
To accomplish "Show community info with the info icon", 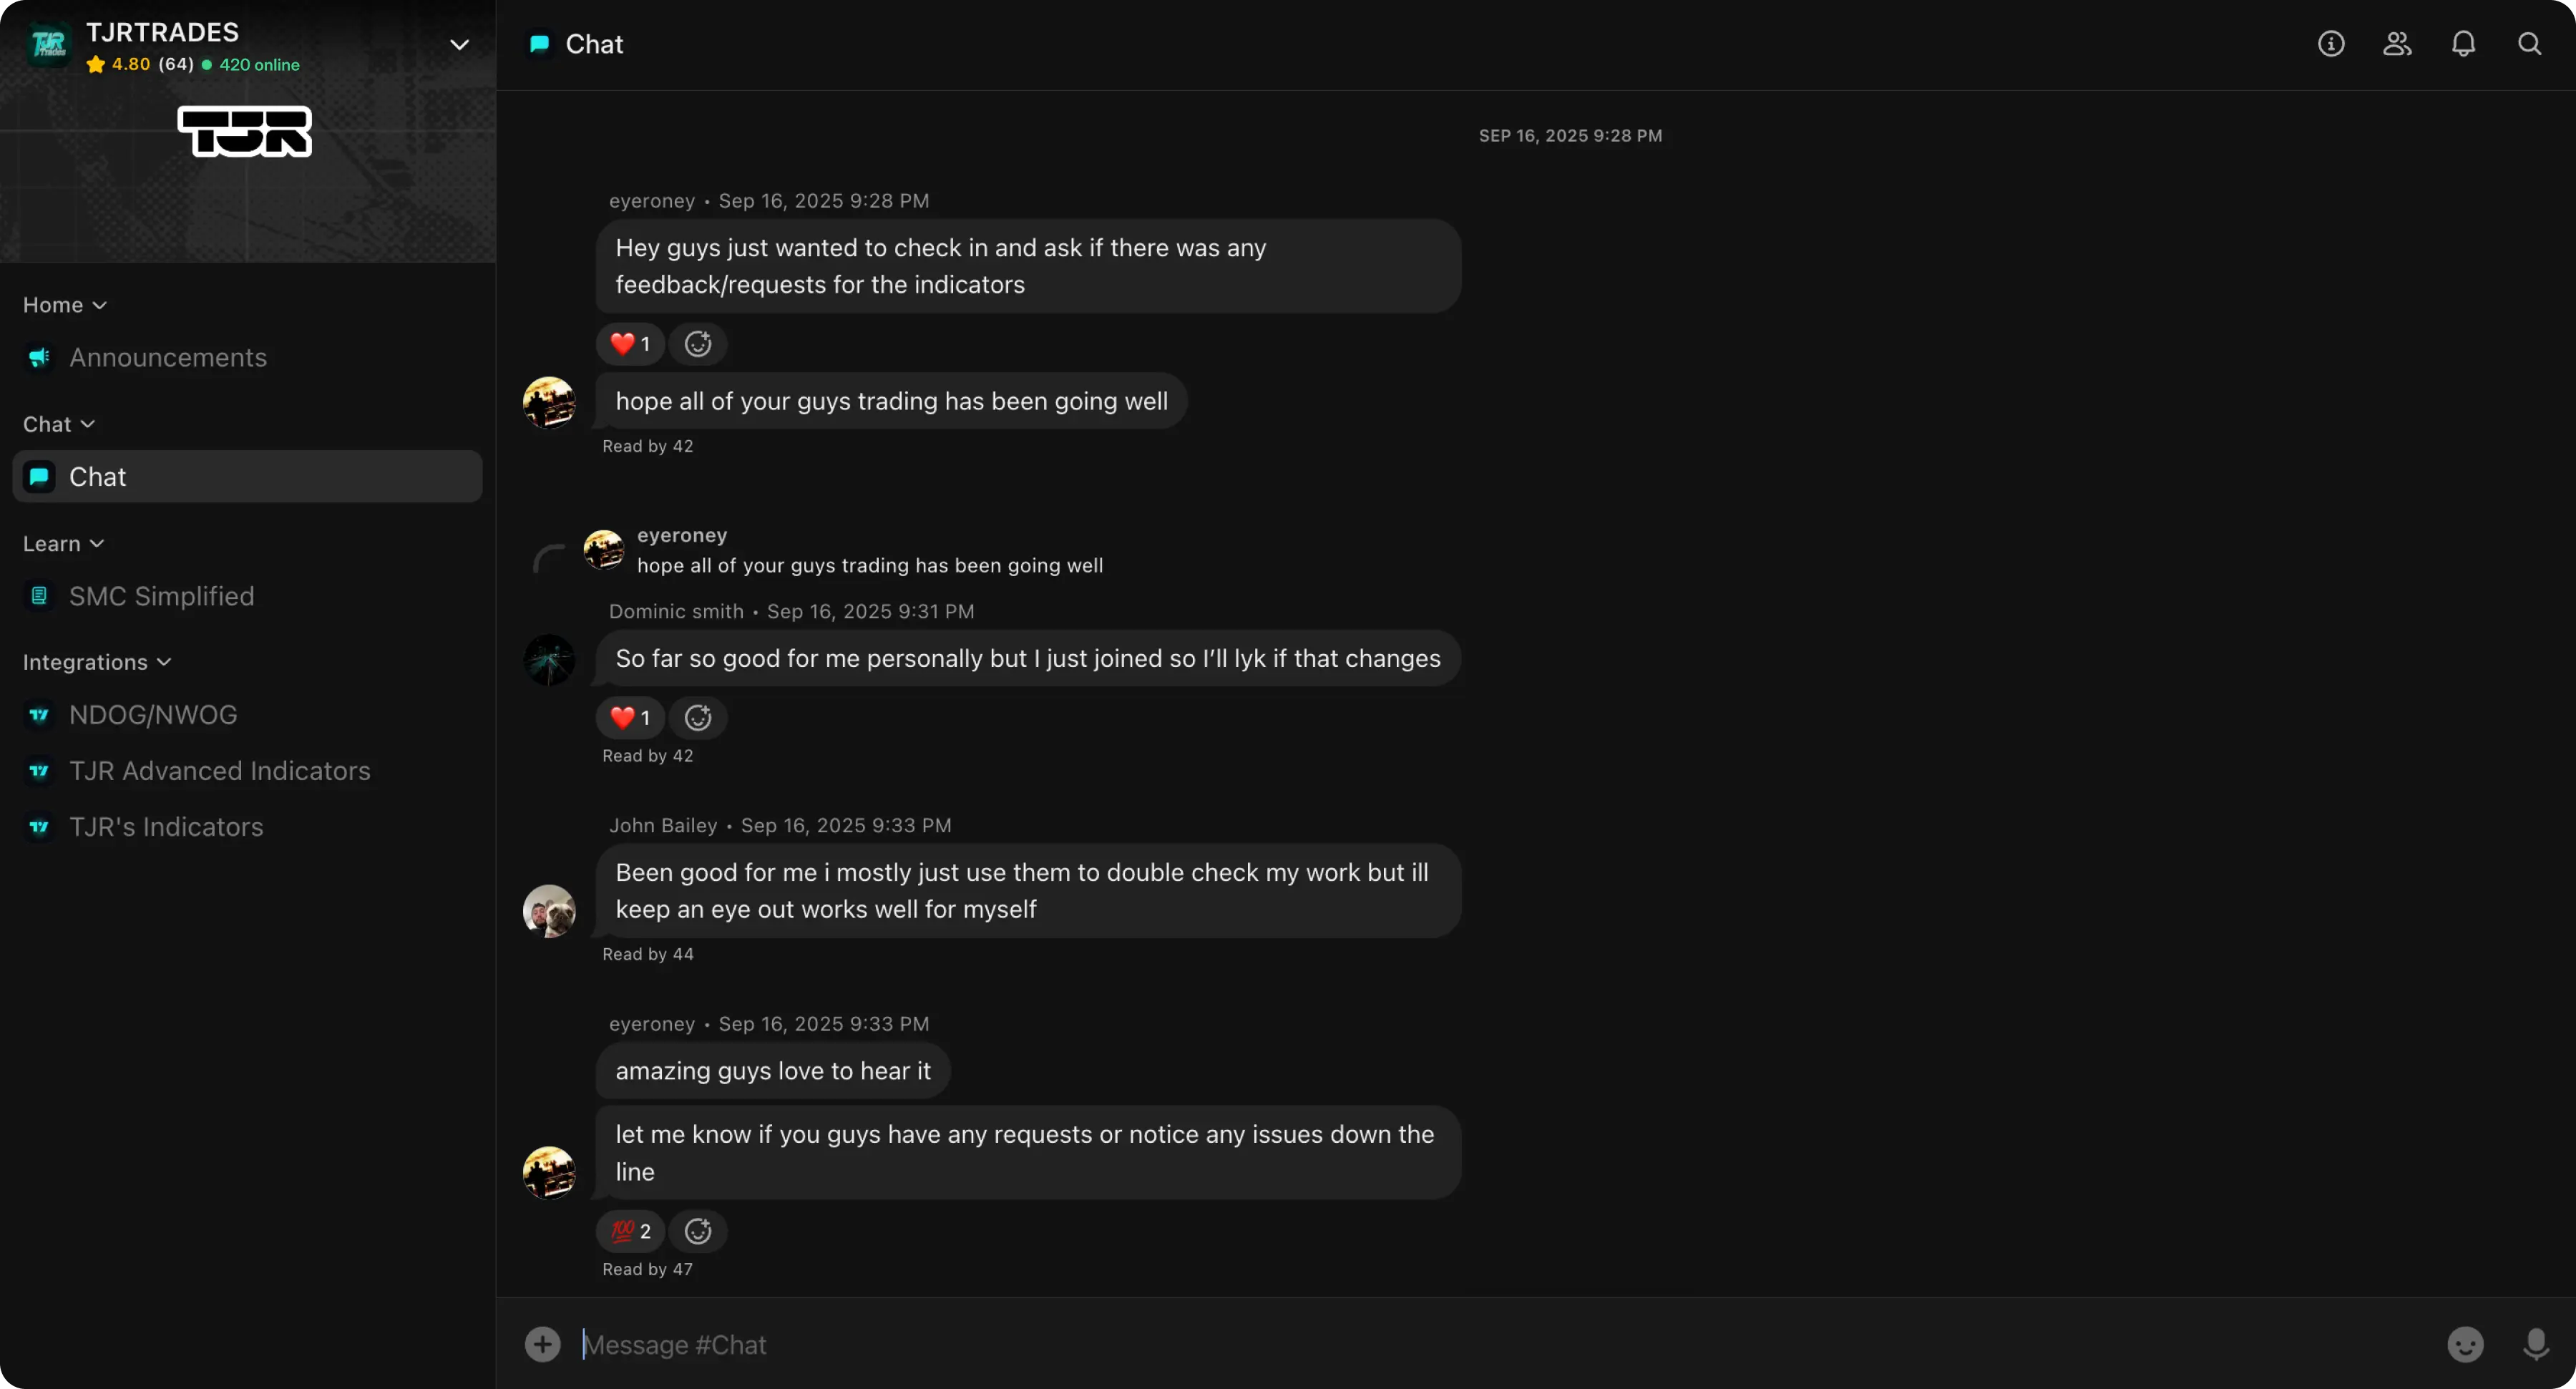I will pos(2331,44).
